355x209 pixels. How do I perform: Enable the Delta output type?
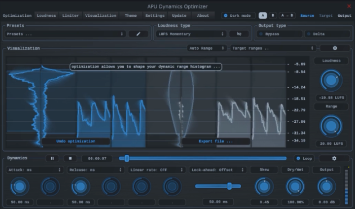tap(327, 34)
